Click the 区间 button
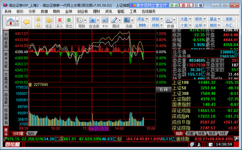The height and width of the screenshot is (150, 242). [x=164, y=90]
